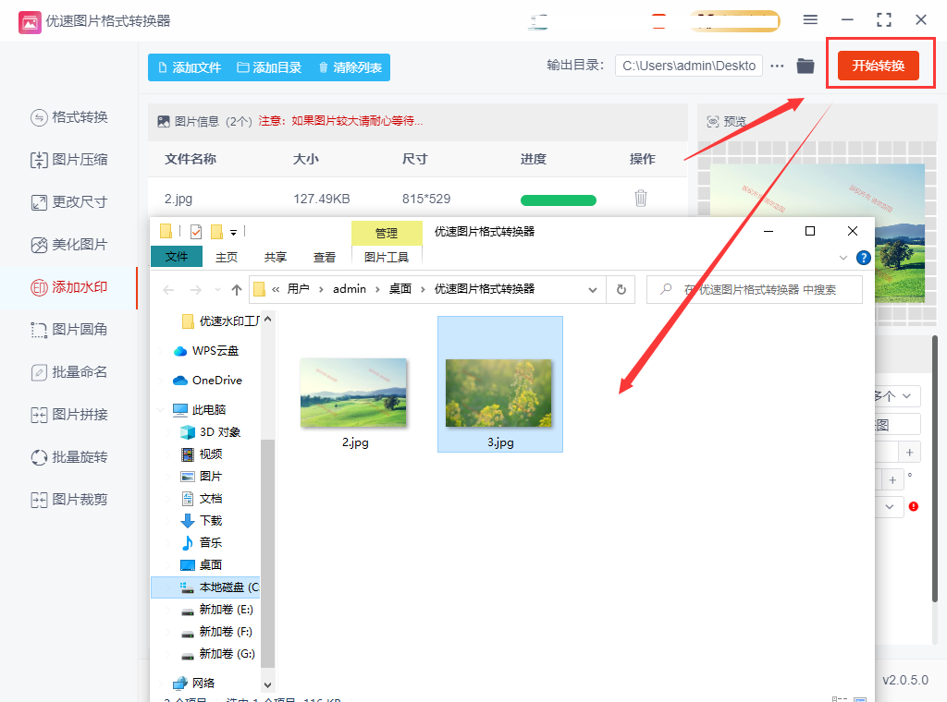Click the 桌面 breadcrumb in address bar
This screenshot has width=947, height=702.
(400, 289)
